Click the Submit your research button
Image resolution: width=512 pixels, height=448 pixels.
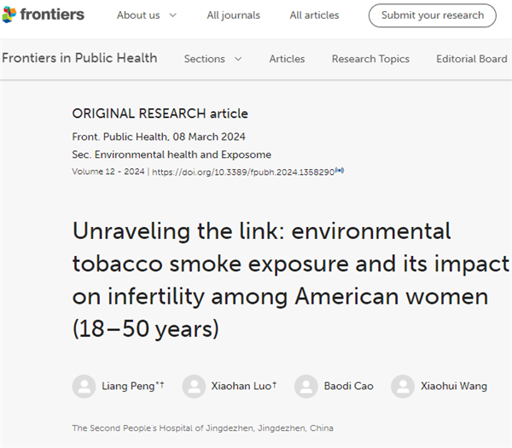tap(433, 15)
